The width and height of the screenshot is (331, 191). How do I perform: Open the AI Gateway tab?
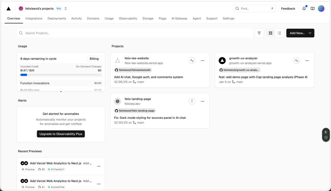pos(179,18)
